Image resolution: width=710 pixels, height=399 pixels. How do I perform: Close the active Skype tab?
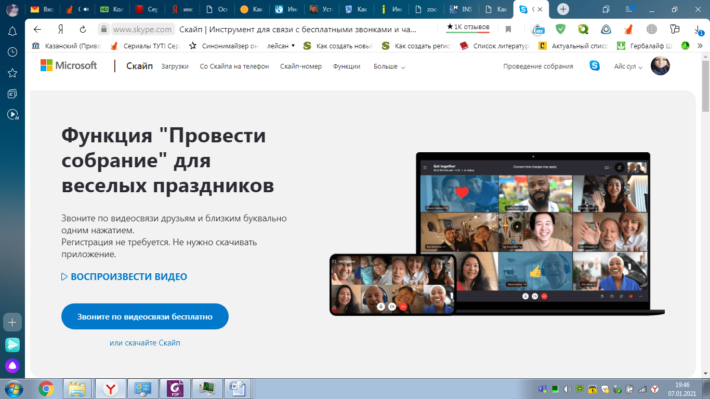(x=540, y=9)
